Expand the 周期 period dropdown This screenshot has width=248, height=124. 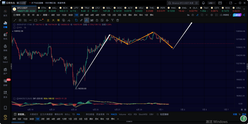tap(46, 15)
